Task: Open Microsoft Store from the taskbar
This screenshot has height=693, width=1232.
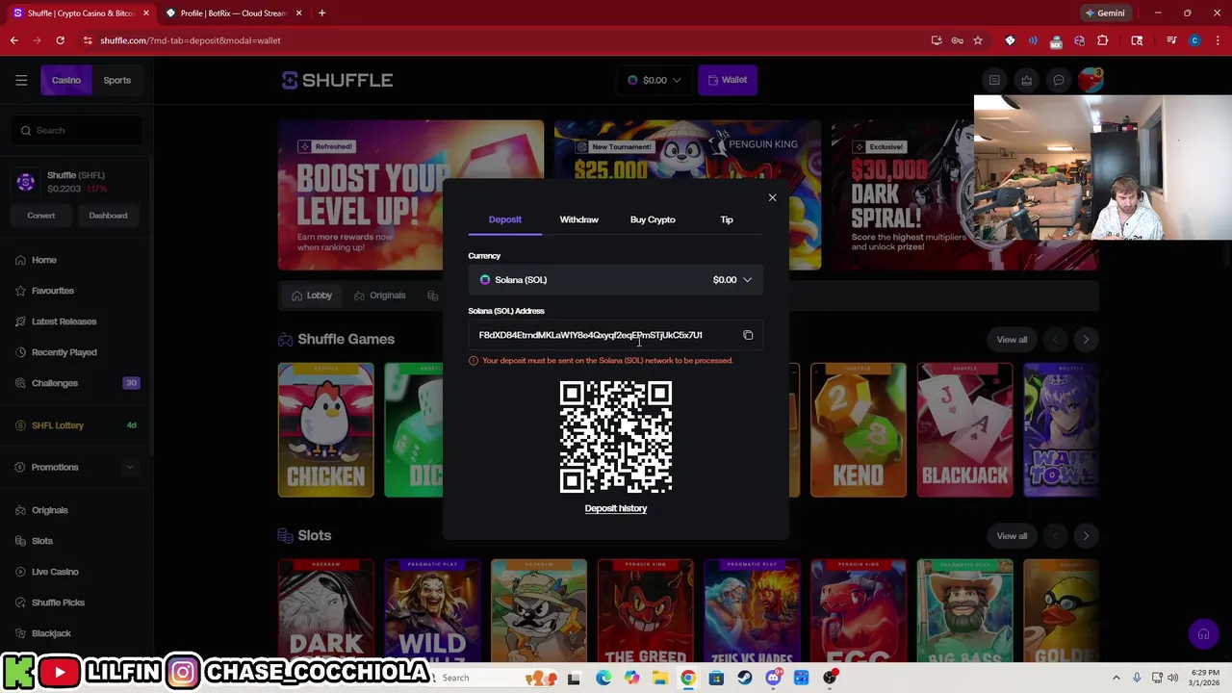Action: (x=716, y=678)
